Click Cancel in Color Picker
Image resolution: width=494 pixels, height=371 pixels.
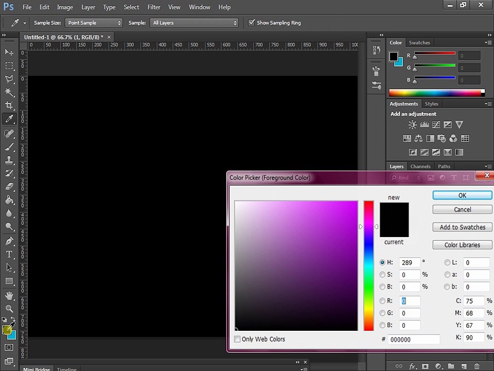pyautogui.click(x=462, y=210)
